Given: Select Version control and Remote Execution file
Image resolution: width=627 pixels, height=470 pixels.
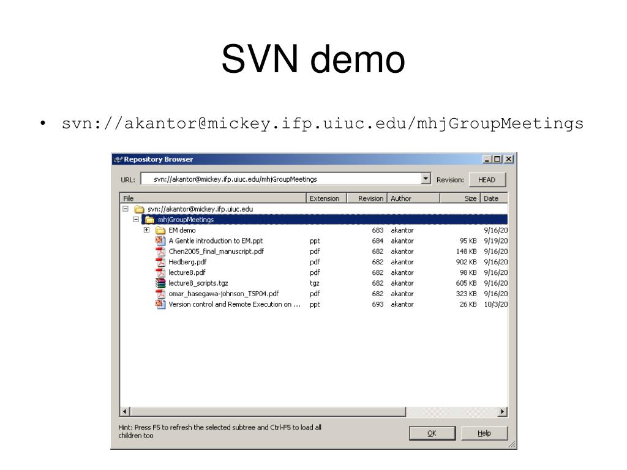Looking at the screenshot, I should pyautogui.click(x=235, y=304).
